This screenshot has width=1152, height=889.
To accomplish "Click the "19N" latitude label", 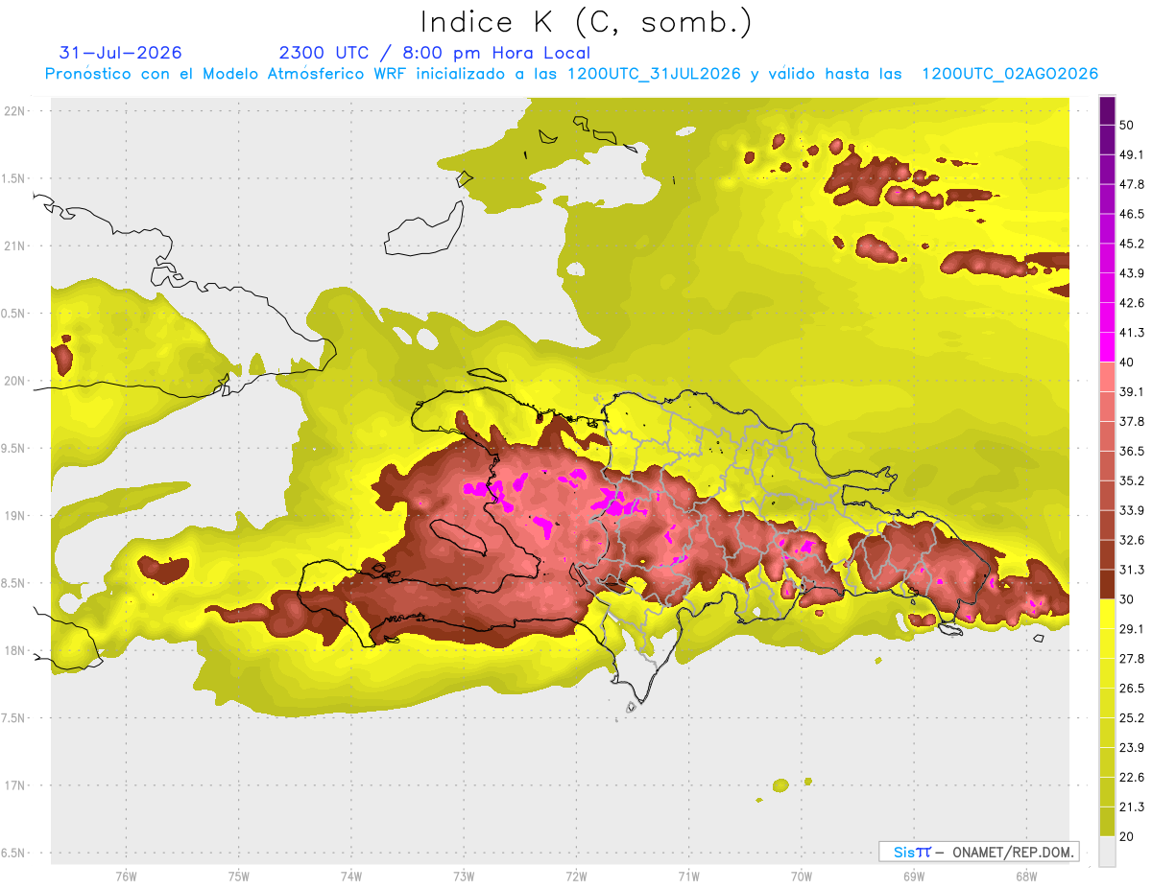I will tap(16, 516).
